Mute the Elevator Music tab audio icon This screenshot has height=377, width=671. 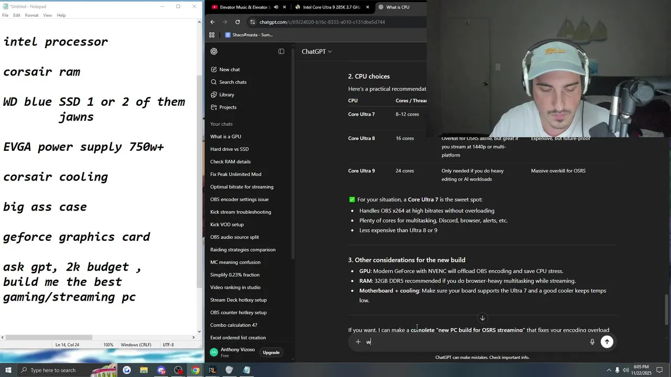coord(276,7)
